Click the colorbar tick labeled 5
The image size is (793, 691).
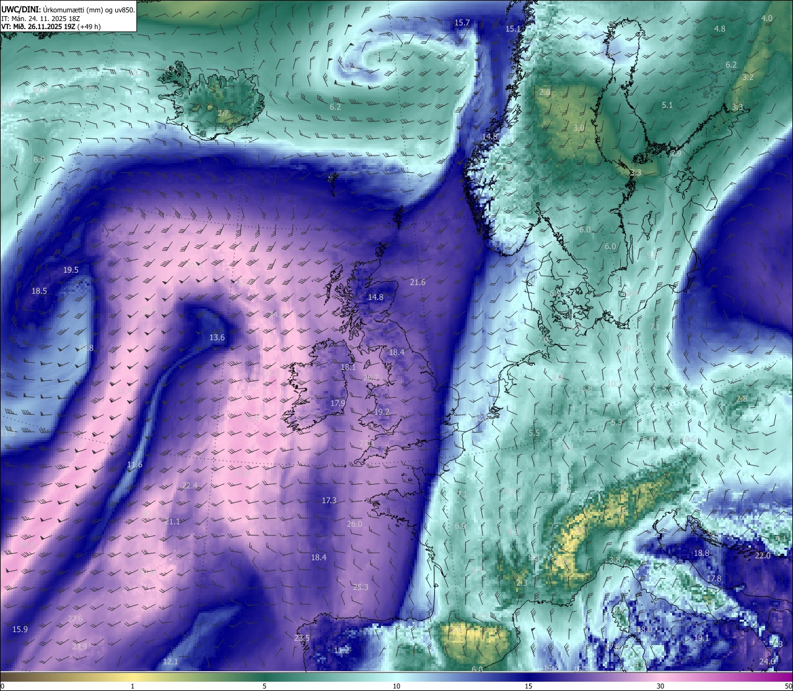click(265, 686)
